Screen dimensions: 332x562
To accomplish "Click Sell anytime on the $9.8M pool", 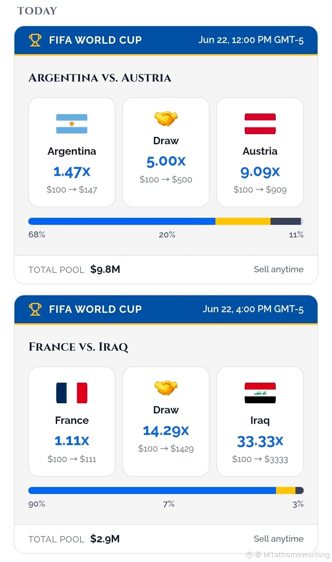I will [279, 269].
